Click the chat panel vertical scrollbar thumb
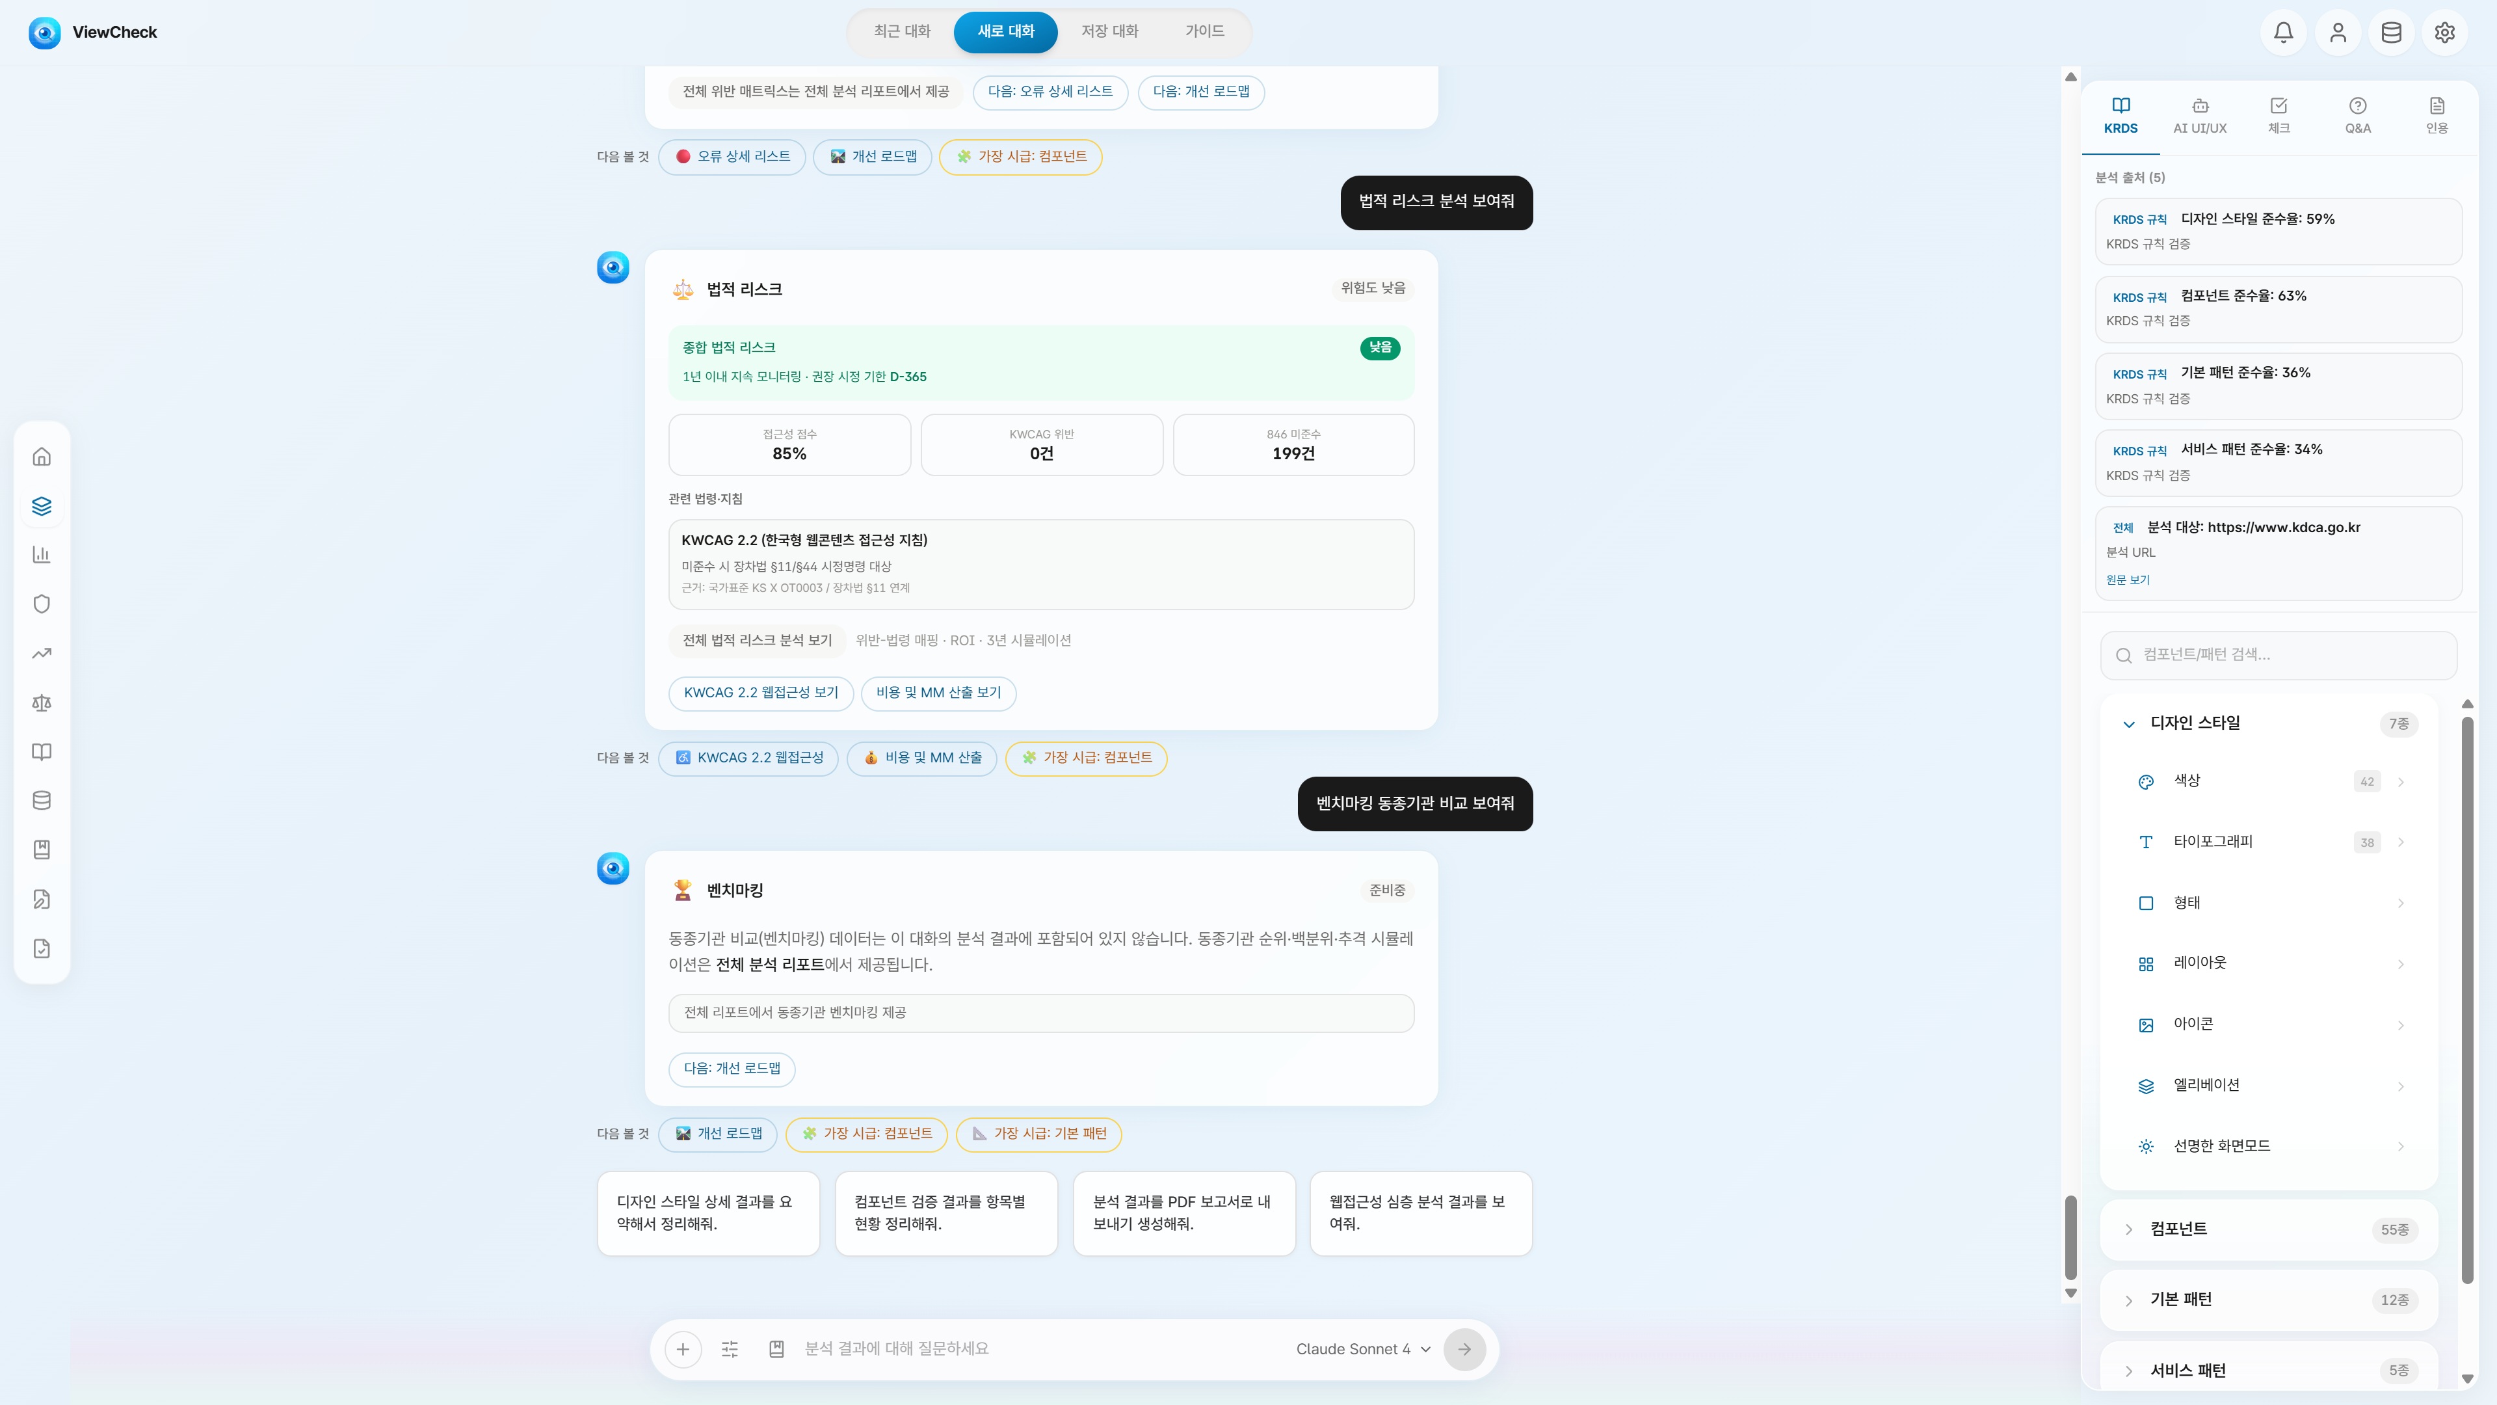The height and width of the screenshot is (1405, 2497). point(2070,1237)
